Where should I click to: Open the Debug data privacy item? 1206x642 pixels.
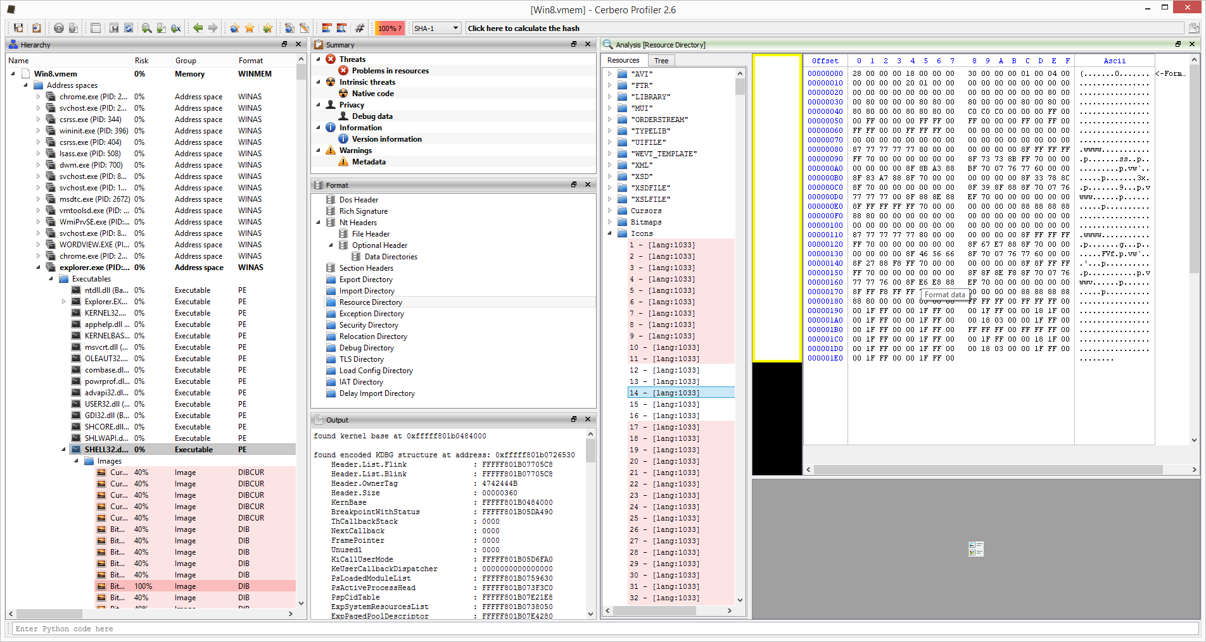pyautogui.click(x=372, y=116)
